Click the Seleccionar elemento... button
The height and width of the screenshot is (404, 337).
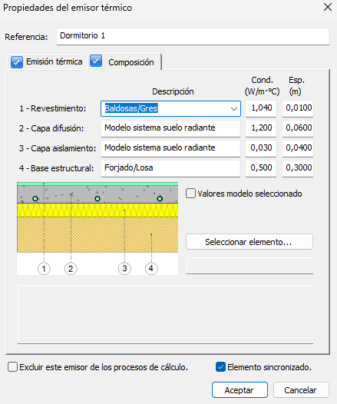[x=249, y=242]
